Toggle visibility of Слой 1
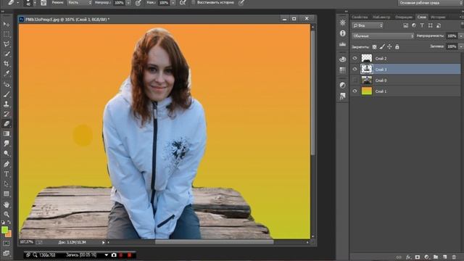 [x=355, y=91]
